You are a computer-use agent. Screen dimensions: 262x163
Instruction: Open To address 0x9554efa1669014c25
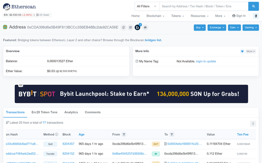coord(185,144)
